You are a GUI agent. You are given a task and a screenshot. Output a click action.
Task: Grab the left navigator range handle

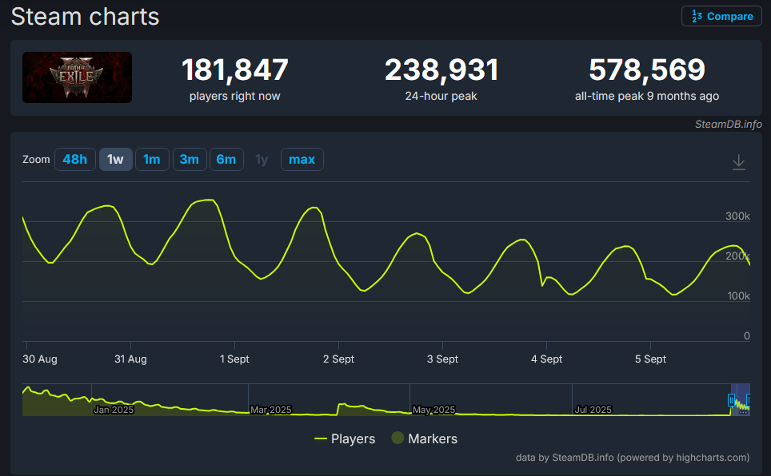731,400
